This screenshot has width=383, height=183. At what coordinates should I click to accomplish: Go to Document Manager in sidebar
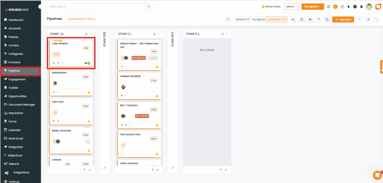coord(21,104)
